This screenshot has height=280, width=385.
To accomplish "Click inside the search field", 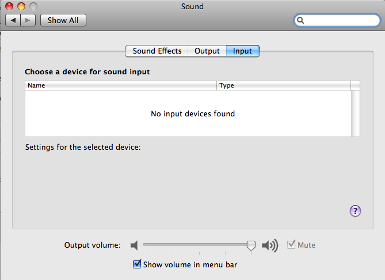I will (x=340, y=20).
